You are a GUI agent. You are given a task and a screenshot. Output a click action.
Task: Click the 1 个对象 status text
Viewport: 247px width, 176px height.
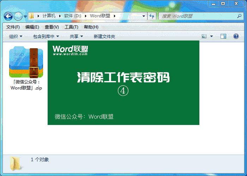coord(40,159)
